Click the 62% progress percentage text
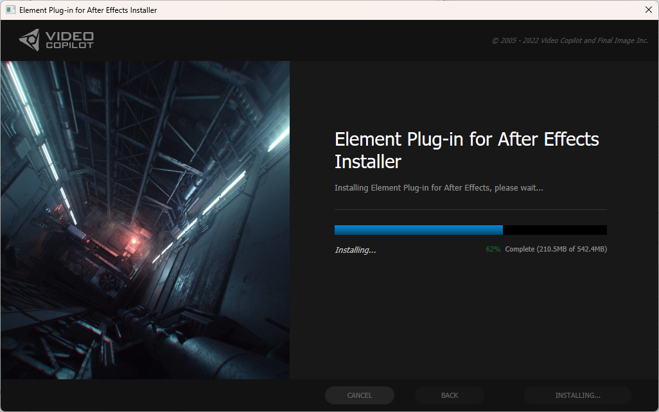The height and width of the screenshot is (412, 659). (x=493, y=249)
